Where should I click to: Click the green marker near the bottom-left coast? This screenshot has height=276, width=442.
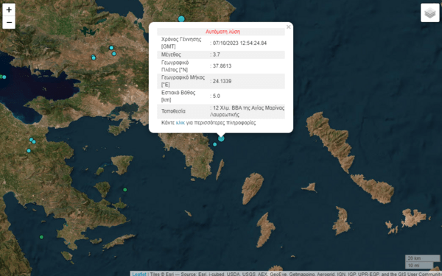tap(41, 237)
